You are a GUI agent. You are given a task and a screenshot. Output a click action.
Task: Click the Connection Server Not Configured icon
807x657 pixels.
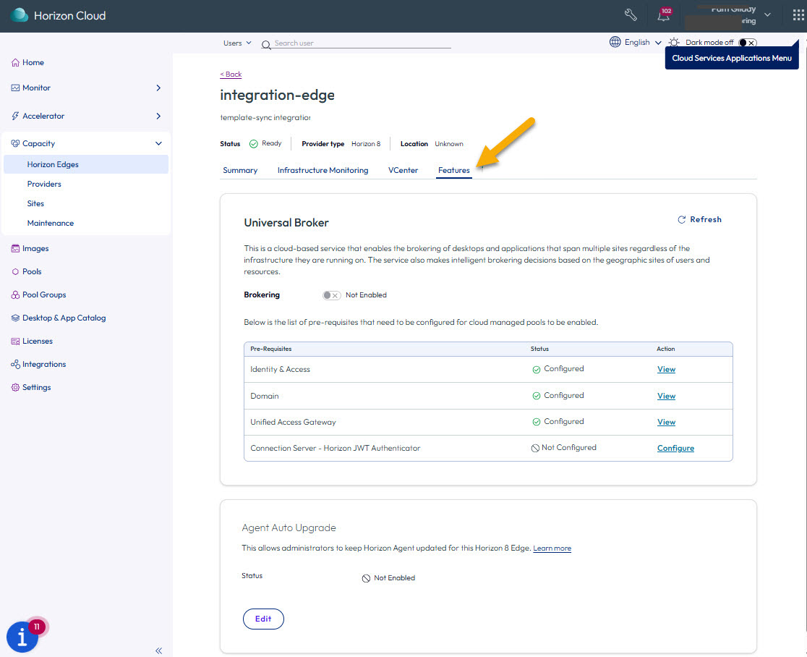pyautogui.click(x=535, y=449)
